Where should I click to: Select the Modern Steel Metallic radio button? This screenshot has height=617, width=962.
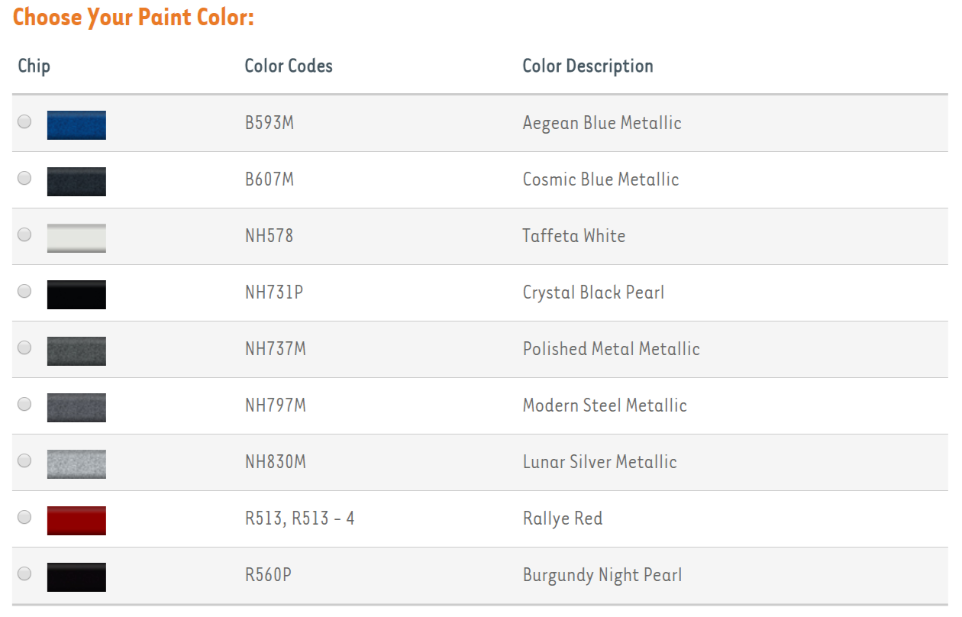[x=24, y=404]
